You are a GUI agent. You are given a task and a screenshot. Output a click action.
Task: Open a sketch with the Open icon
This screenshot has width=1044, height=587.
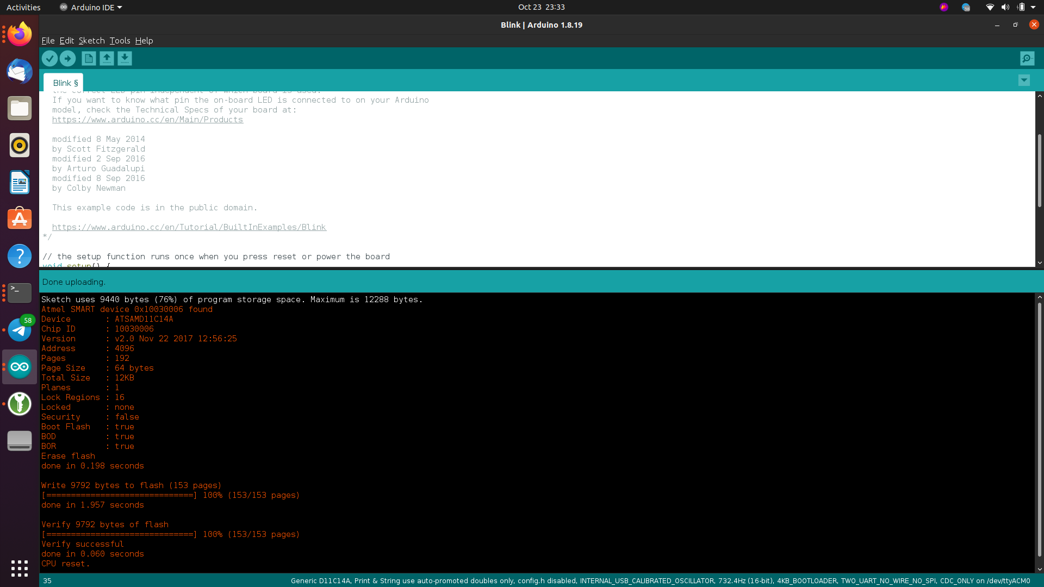click(x=107, y=58)
